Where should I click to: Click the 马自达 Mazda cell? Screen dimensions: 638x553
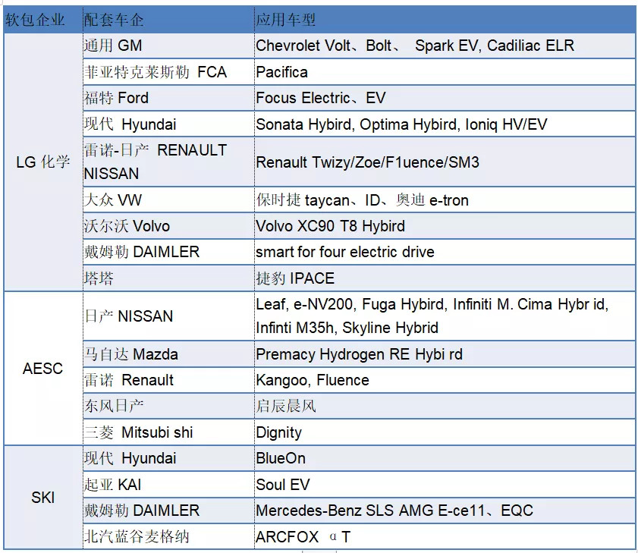coord(168,354)
